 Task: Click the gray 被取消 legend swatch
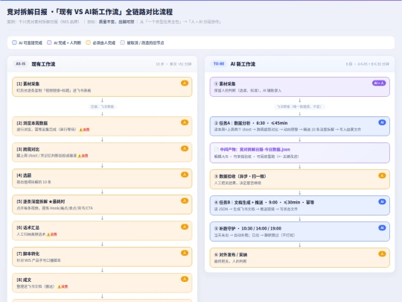tap(123, 43)
